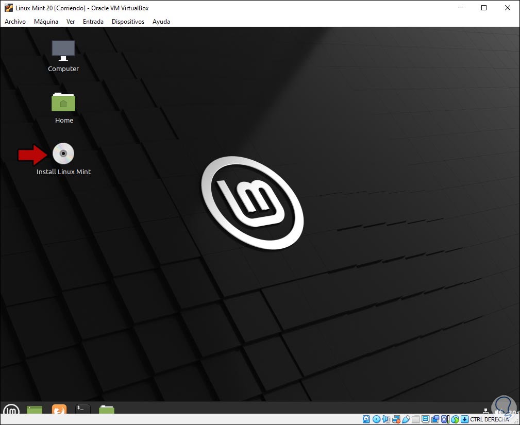Maximize the VirtualBox window
The width and height of the screenshot is (520, 425).
pyautogui.click(x=484, y=8)
